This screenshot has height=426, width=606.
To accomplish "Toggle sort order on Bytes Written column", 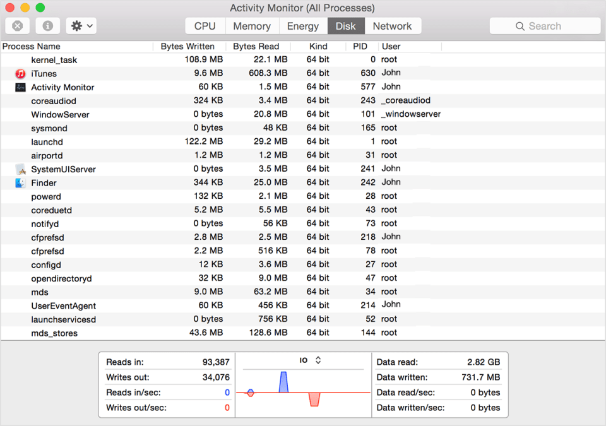I will 189,46.
